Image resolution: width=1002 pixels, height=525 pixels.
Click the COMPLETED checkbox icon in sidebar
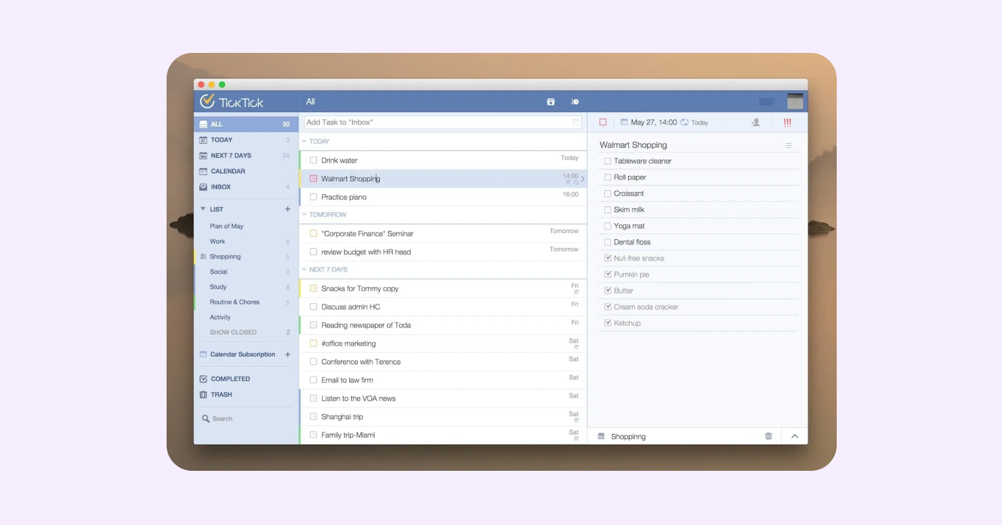(x=203, y=379)
